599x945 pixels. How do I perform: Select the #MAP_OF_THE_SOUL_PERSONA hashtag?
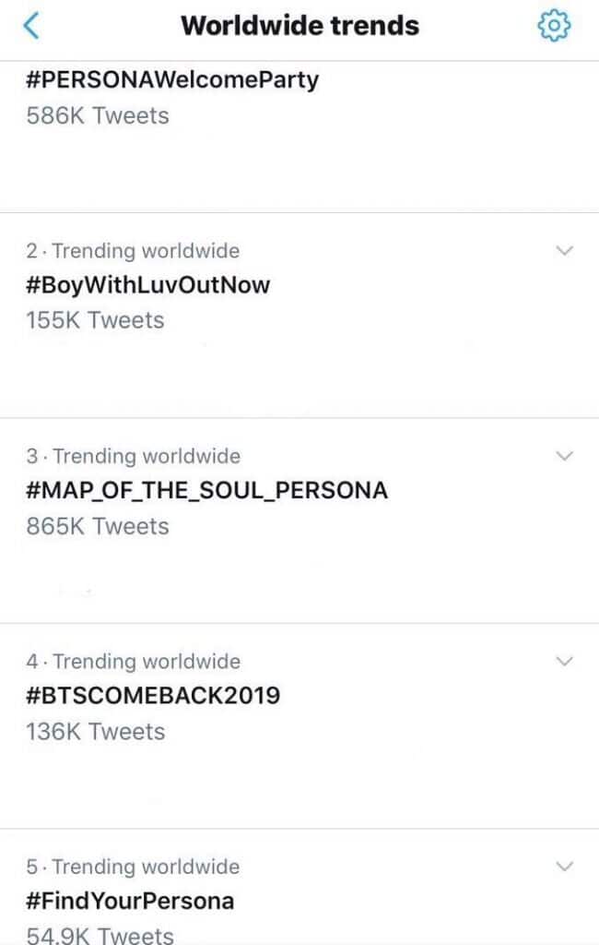[x=206, y=490]
